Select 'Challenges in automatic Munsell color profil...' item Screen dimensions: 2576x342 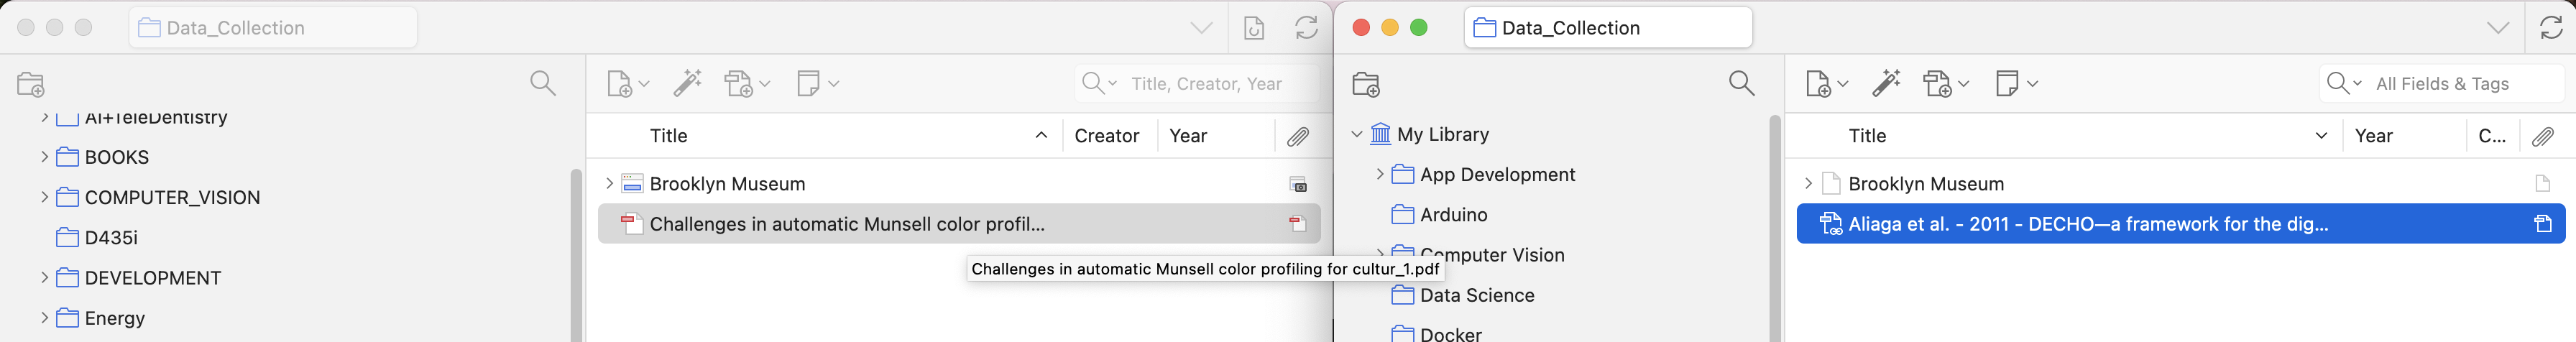[959, 224]
